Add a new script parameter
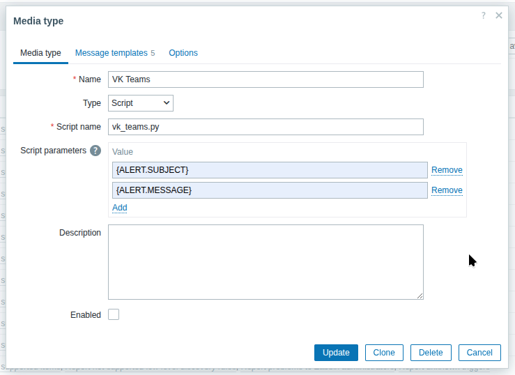The width and height of the screenshot is (515, 375). (x=120, y=208)
